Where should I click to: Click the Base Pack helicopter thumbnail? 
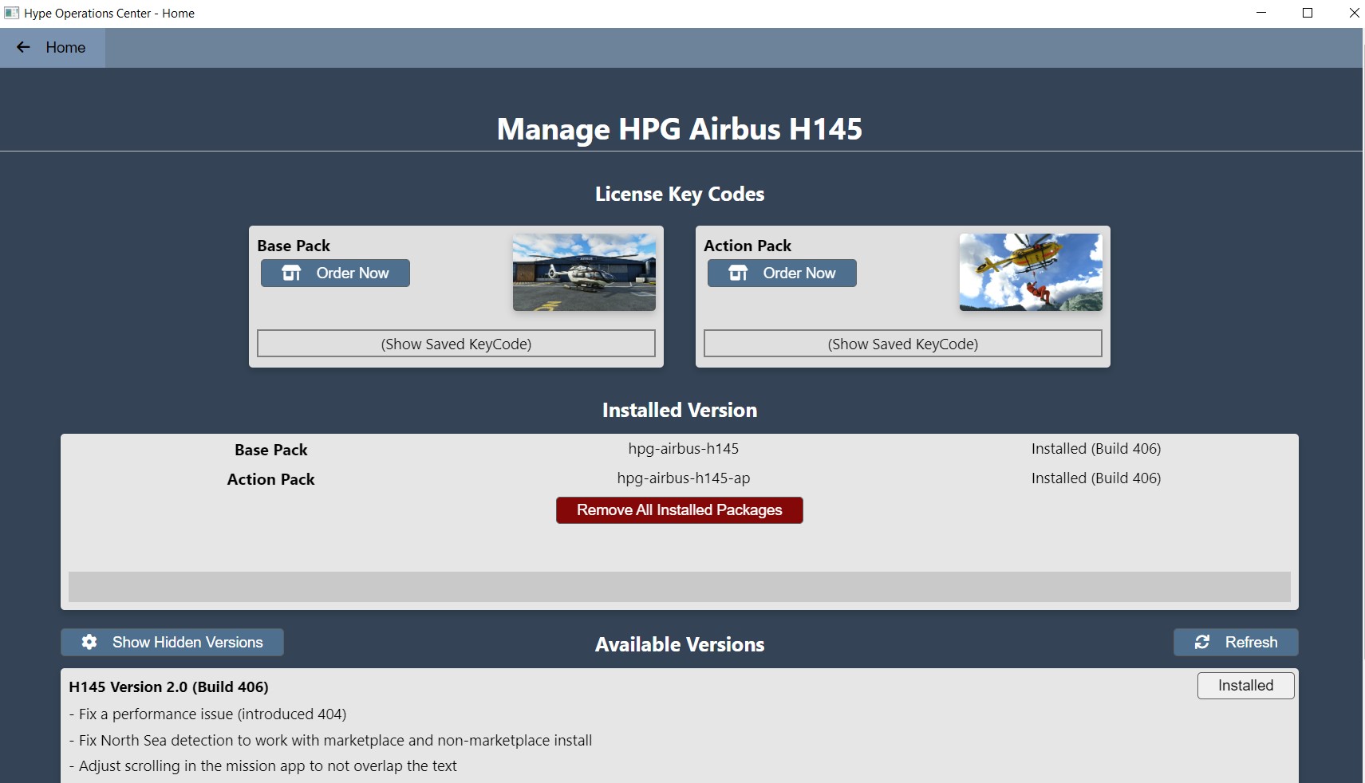click(584, 272)
